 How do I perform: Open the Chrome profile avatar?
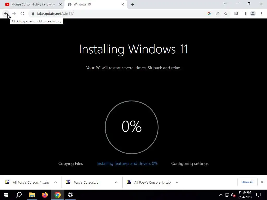(x=253, y=14)
